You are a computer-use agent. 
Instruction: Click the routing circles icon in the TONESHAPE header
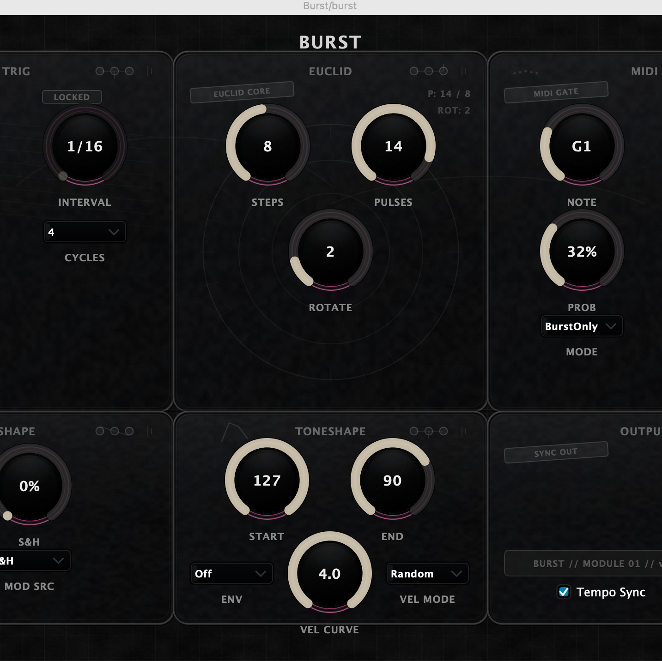point(429,431)
